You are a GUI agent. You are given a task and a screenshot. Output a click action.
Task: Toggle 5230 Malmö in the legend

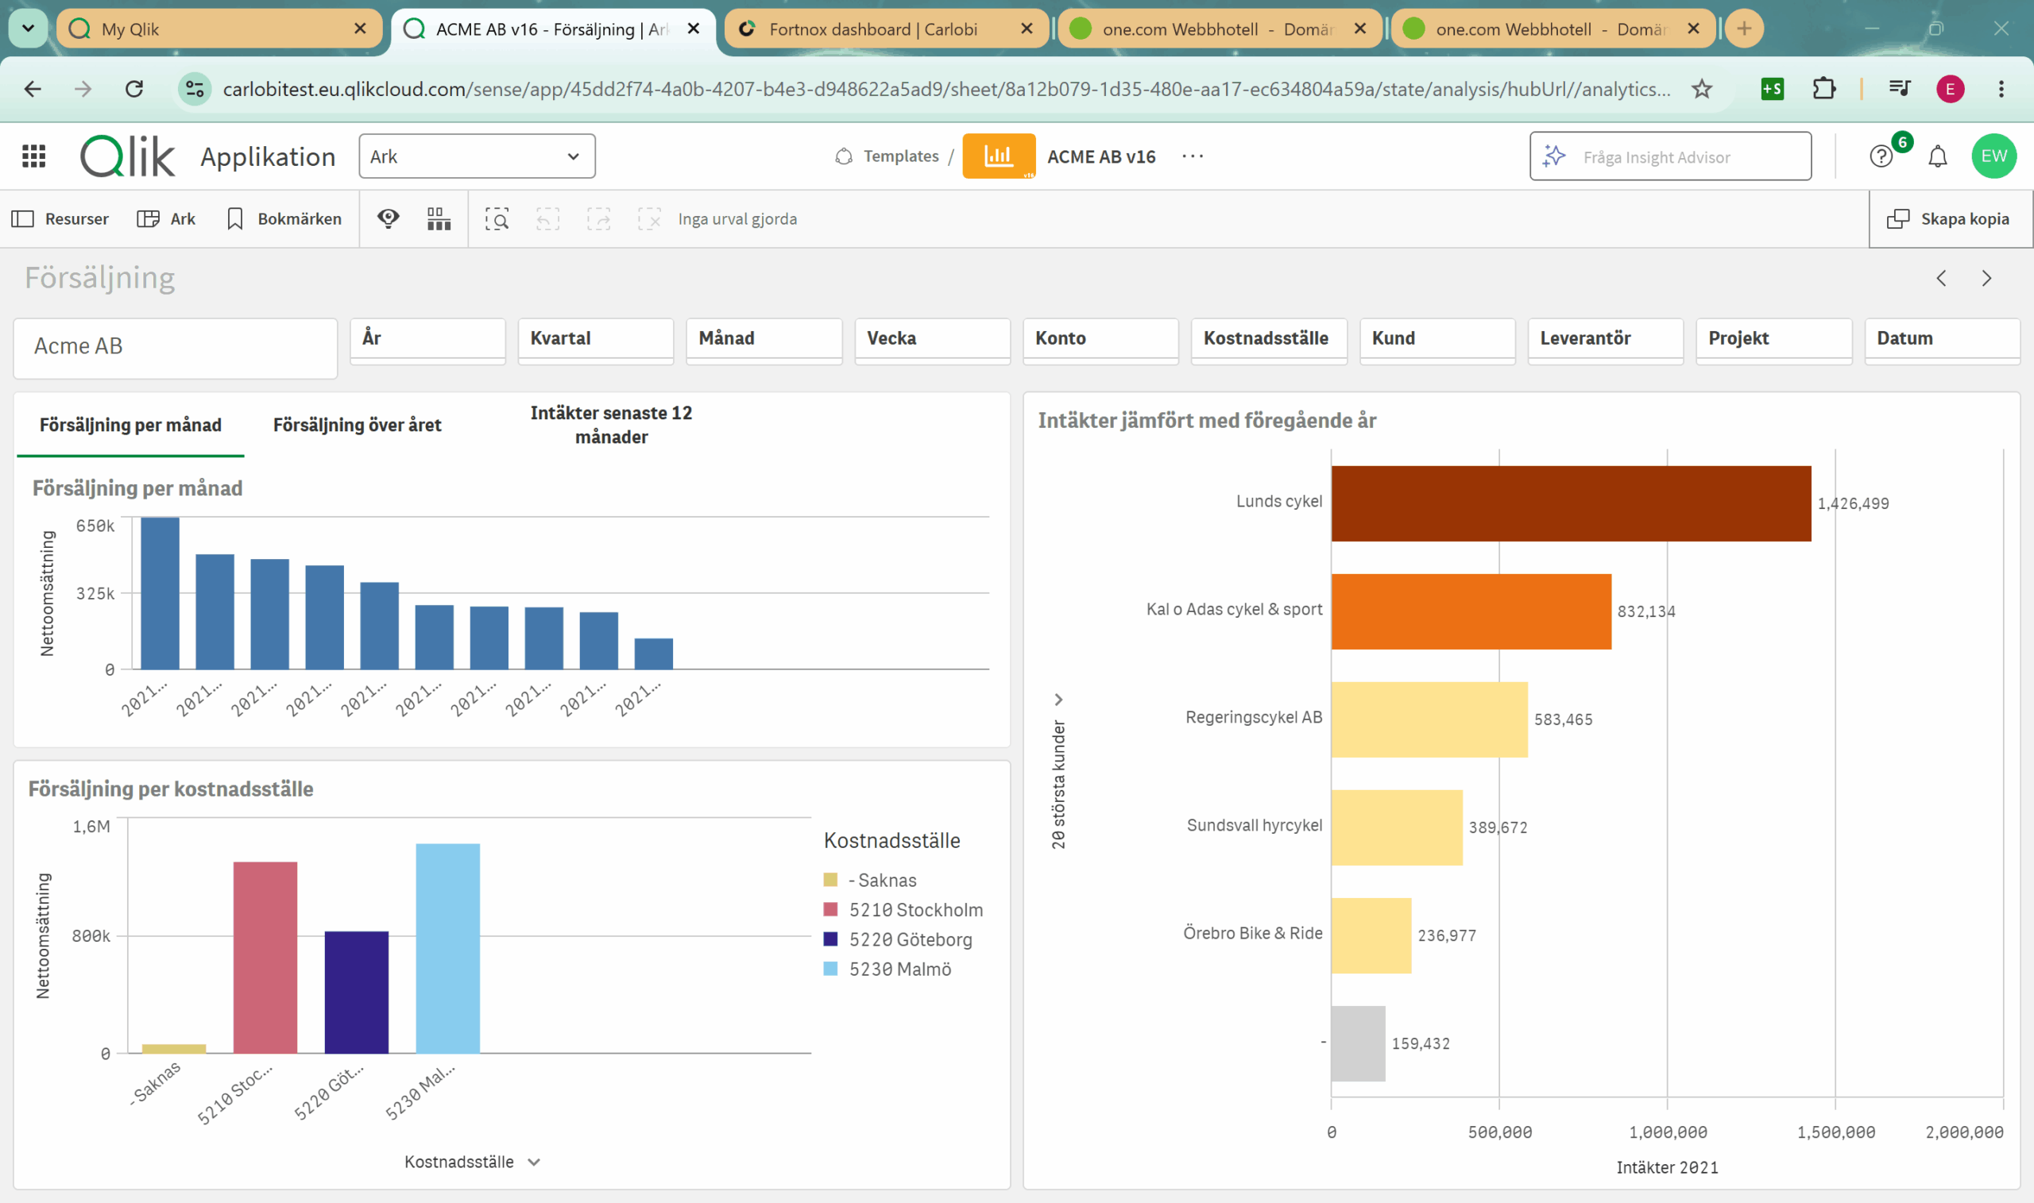coord(887,969)
